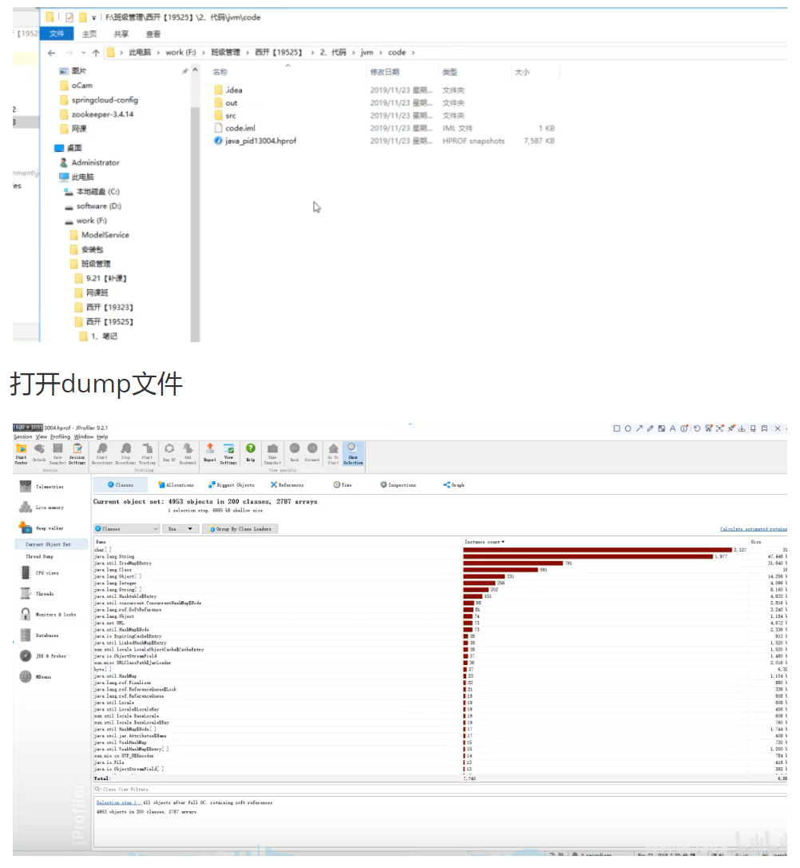Viewport: 800px width, 868px height.
Task: Open the Classes aggregation dropdown
Action: [x=127, y=528]
